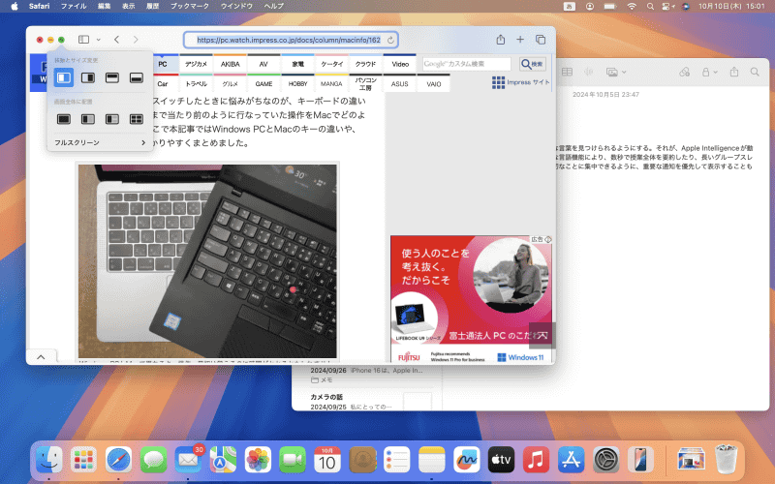Screen dimensions: 775x484
Task: Tile window to bottom half of screen
Action: coord(137,77)
